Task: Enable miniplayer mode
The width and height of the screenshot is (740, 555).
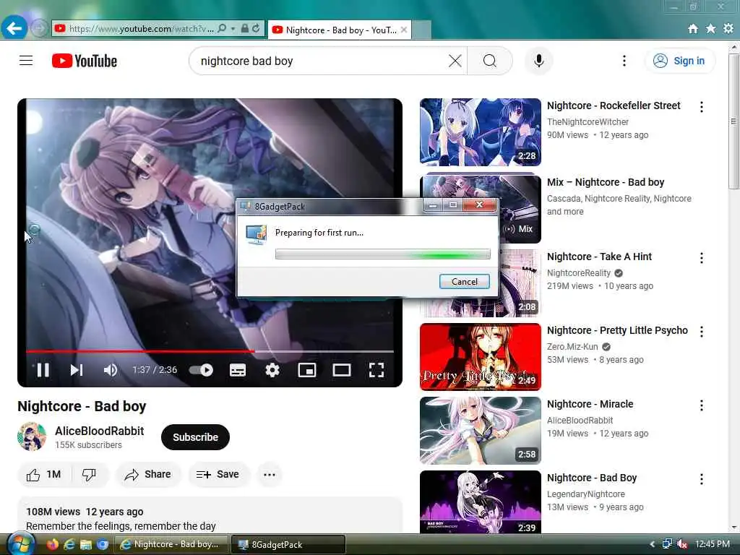Action: [x=306, y=370]
